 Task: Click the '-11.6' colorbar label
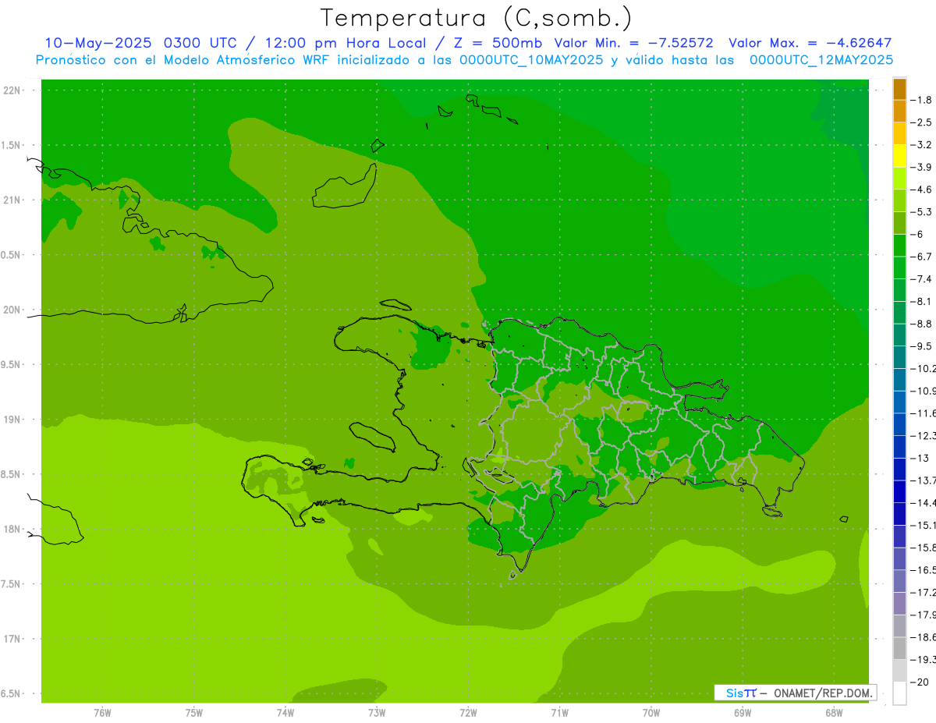tap(924, 413)
